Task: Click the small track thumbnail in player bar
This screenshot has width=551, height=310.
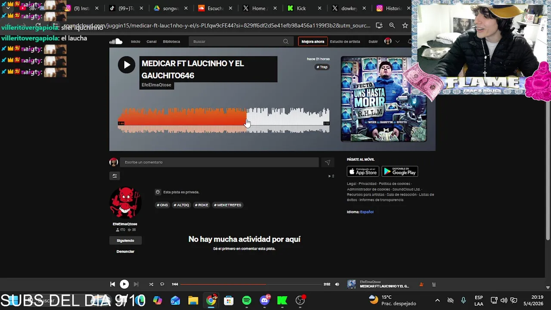Action: click(x=351, y=284)
